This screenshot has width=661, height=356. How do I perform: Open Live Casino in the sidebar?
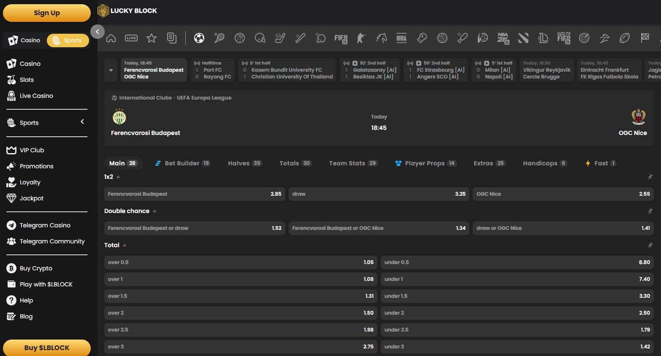36,96
